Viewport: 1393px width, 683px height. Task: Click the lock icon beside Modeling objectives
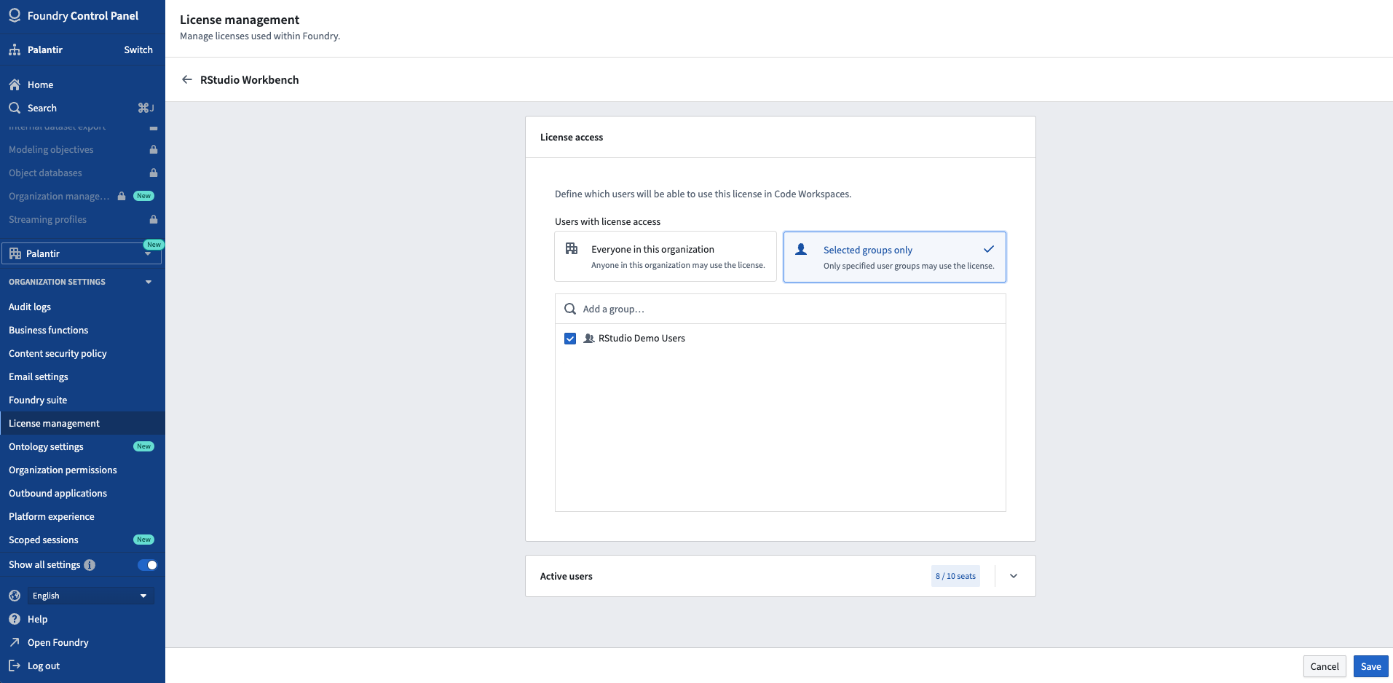(154, 149)
